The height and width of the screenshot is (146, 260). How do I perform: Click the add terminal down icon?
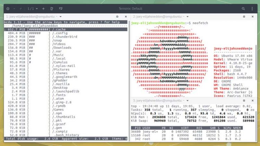61,9
